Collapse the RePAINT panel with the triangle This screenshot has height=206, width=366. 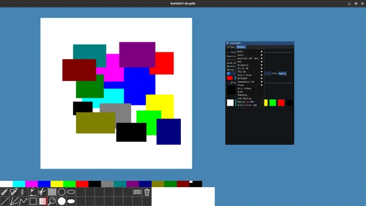(x=227, y=43)
